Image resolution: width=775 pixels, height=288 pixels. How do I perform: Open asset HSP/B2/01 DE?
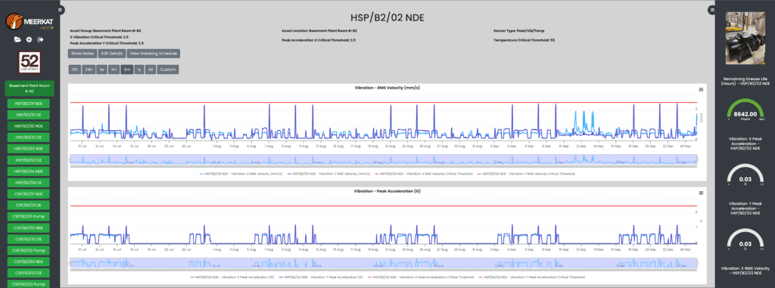click(x=29, y=115)
